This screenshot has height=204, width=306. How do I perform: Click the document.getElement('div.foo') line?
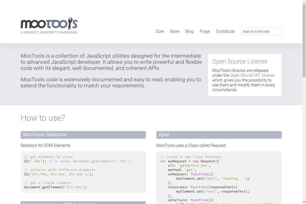pos(56,187)
